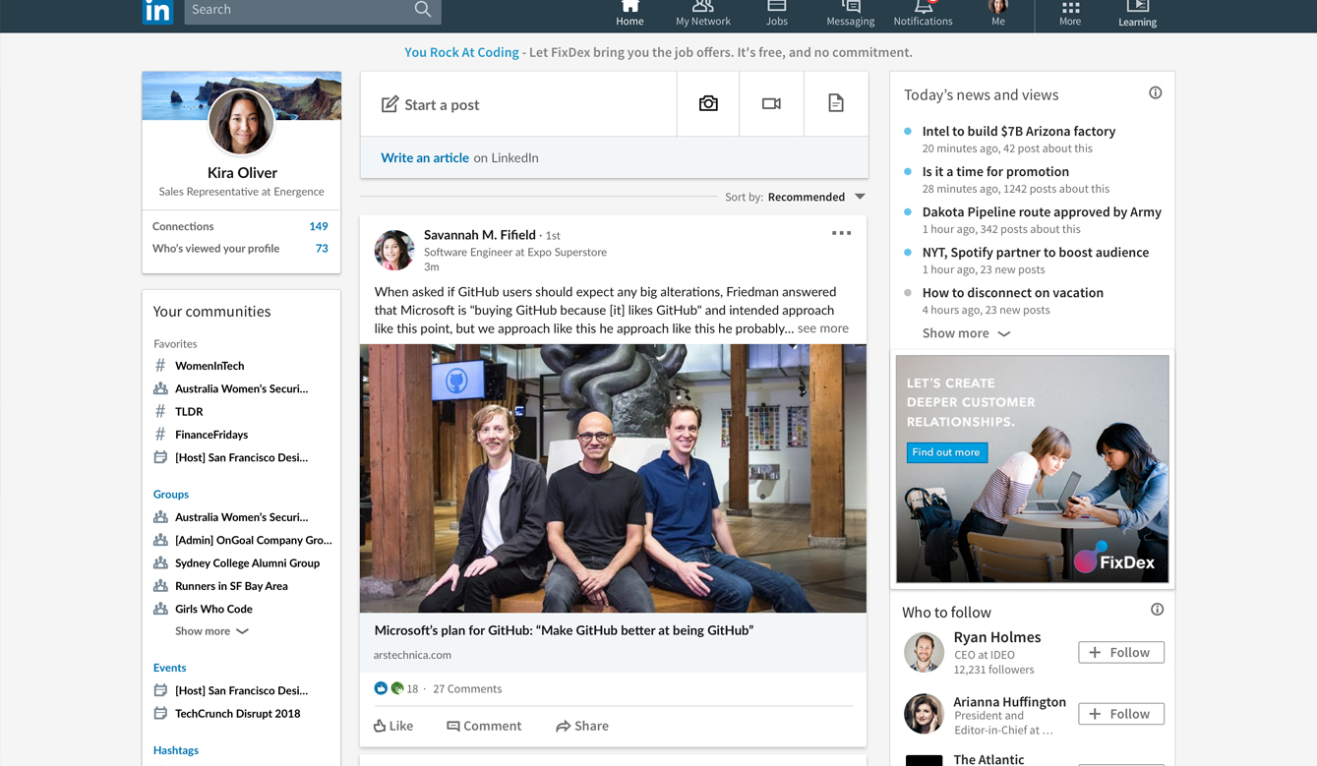Image resolution: width=1317 pixels, height=766 pixels.
Task: Click Savannah M. Fifield's avatar
Action: (394, 251)
